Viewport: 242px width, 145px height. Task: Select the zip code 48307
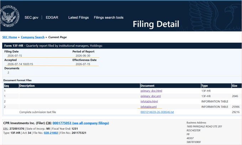point(190,138)
